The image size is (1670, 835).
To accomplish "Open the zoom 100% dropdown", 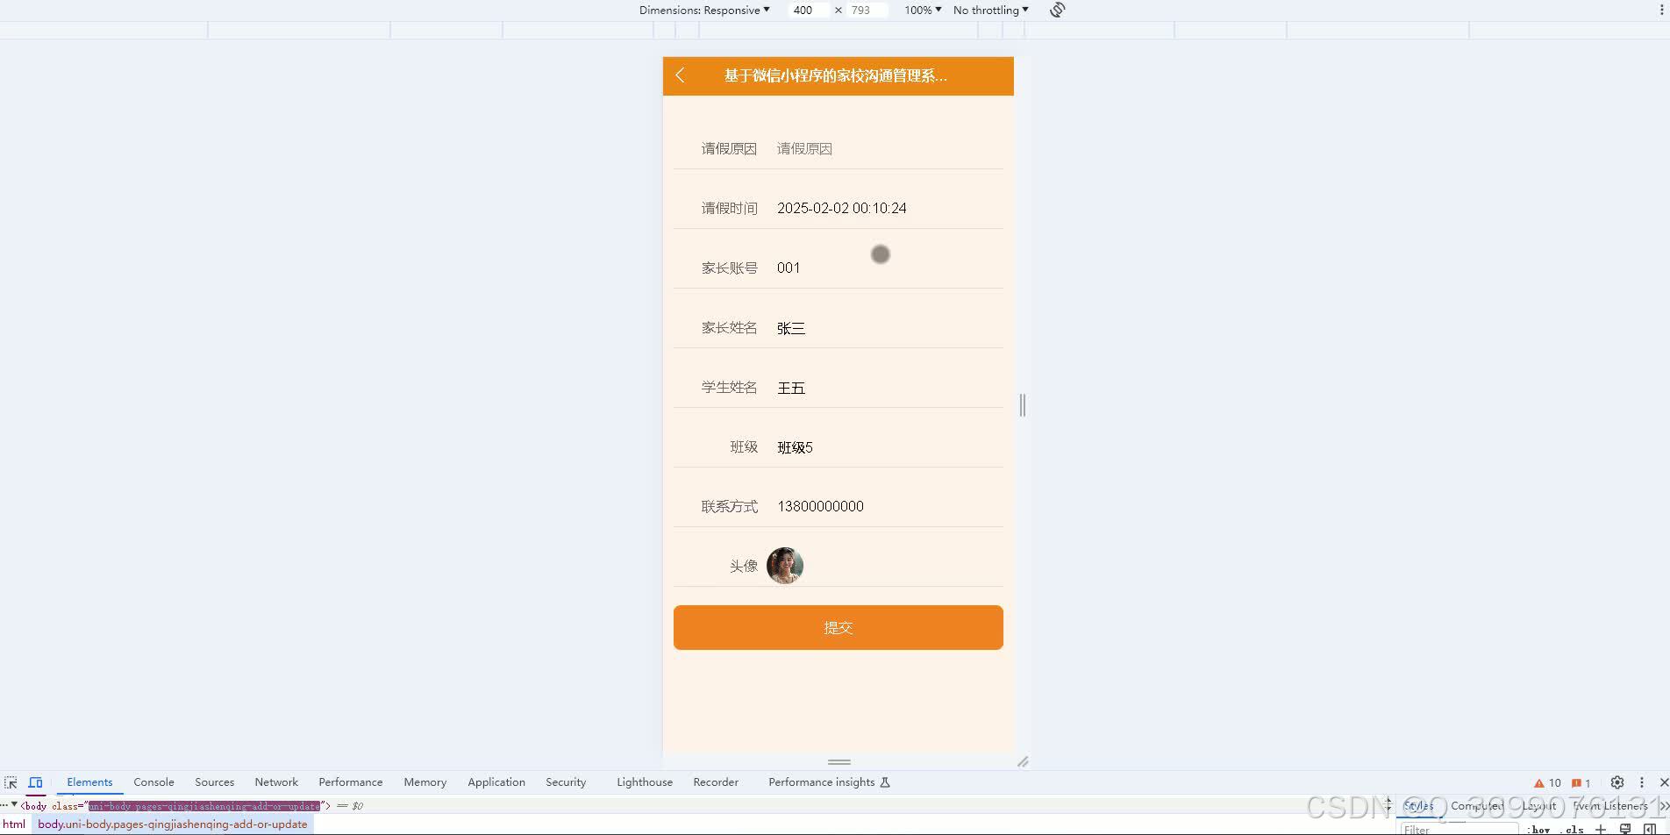I will point(920,10).
